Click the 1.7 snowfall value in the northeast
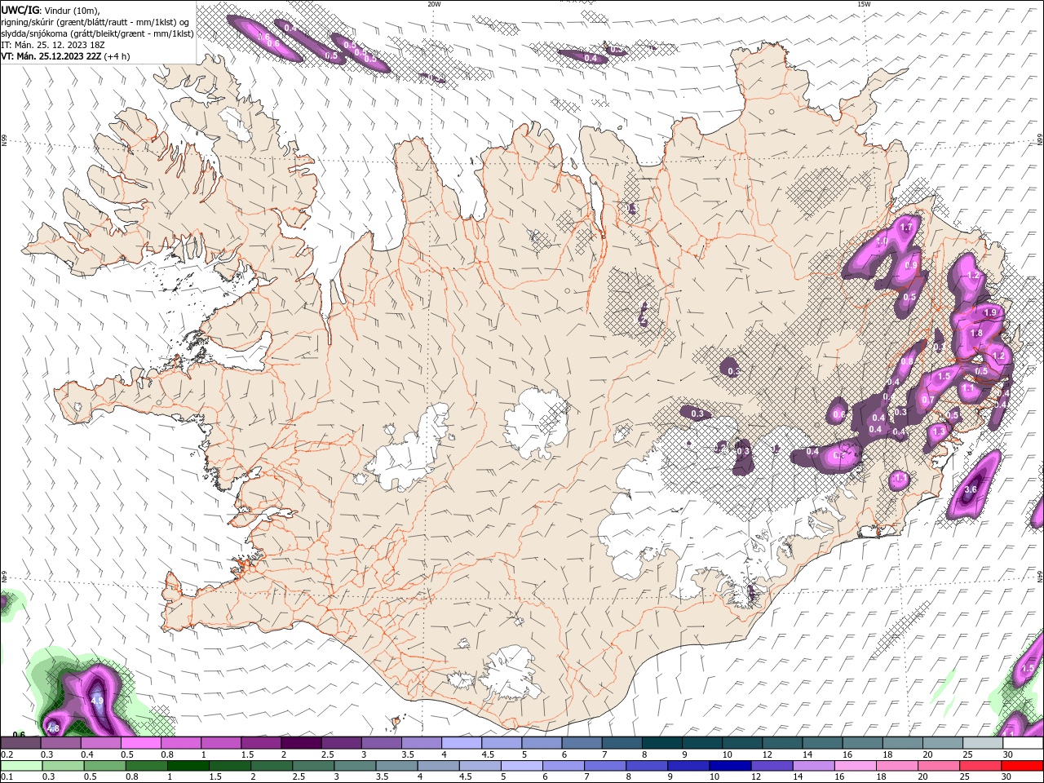The width and height of the screenshot is (1044, 783). tap(905, 228)
